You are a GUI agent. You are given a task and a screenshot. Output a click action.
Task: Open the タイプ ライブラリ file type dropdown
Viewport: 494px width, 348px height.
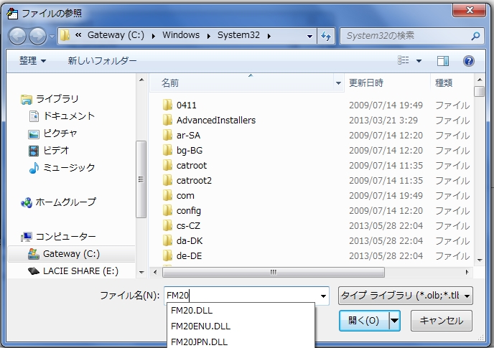pyautogui.click(x=405, y=296)
